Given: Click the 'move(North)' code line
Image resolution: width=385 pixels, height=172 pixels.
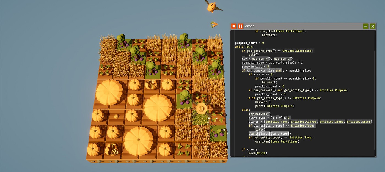Looking at the screenshot, I should coord(258,153).
